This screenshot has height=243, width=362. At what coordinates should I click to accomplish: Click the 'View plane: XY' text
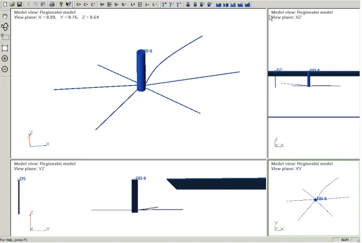click(286, 168)
